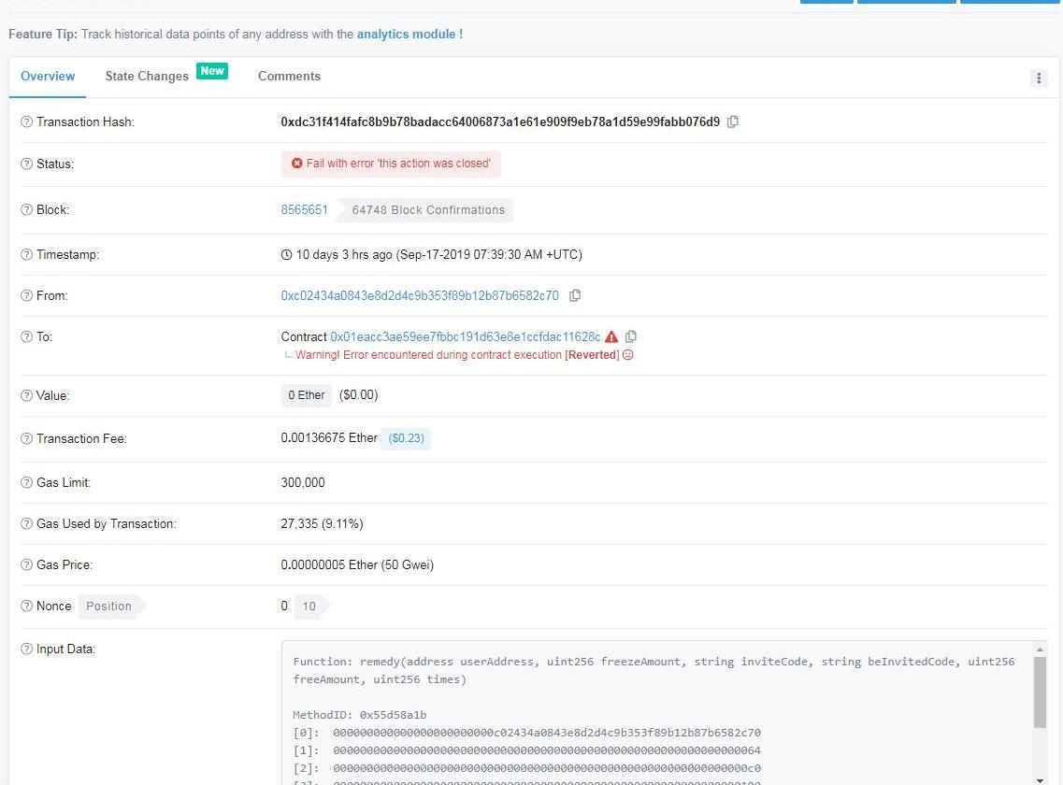Click inside the Input Data text area
Screen dimensions: 1063x785
pyautogui.click(x=654, y=710)
